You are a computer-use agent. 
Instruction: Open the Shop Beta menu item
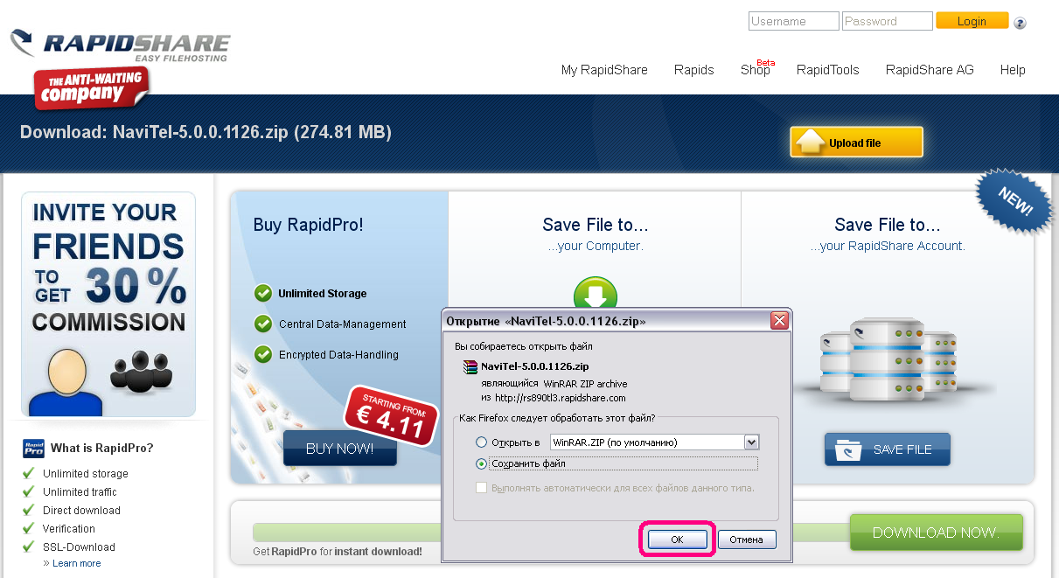[757, 68]
